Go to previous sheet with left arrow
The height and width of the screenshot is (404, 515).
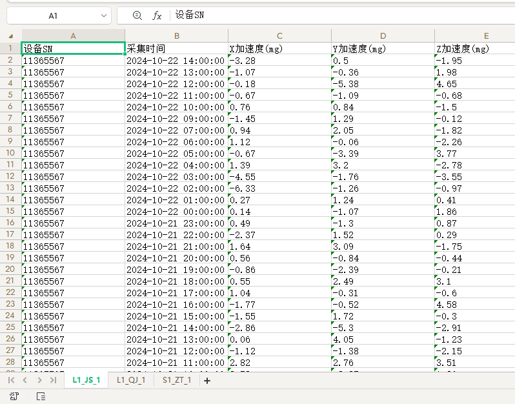click(x=25, y=381)
